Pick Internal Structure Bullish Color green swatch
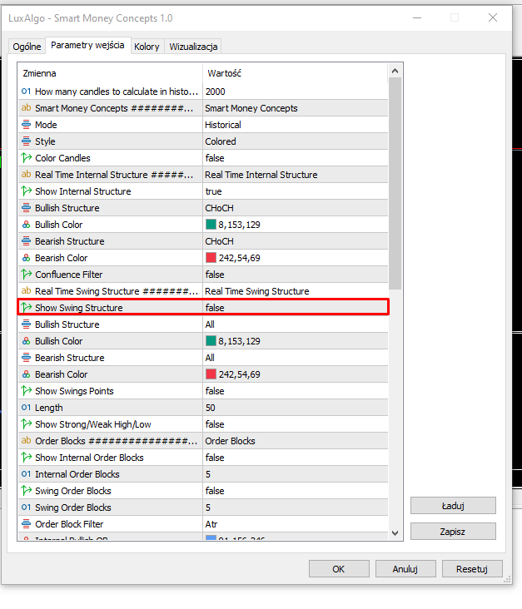 (x=211, y=225)
